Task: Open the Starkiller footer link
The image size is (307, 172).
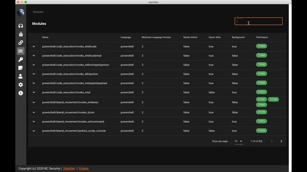Action: (x=69, y=169)
